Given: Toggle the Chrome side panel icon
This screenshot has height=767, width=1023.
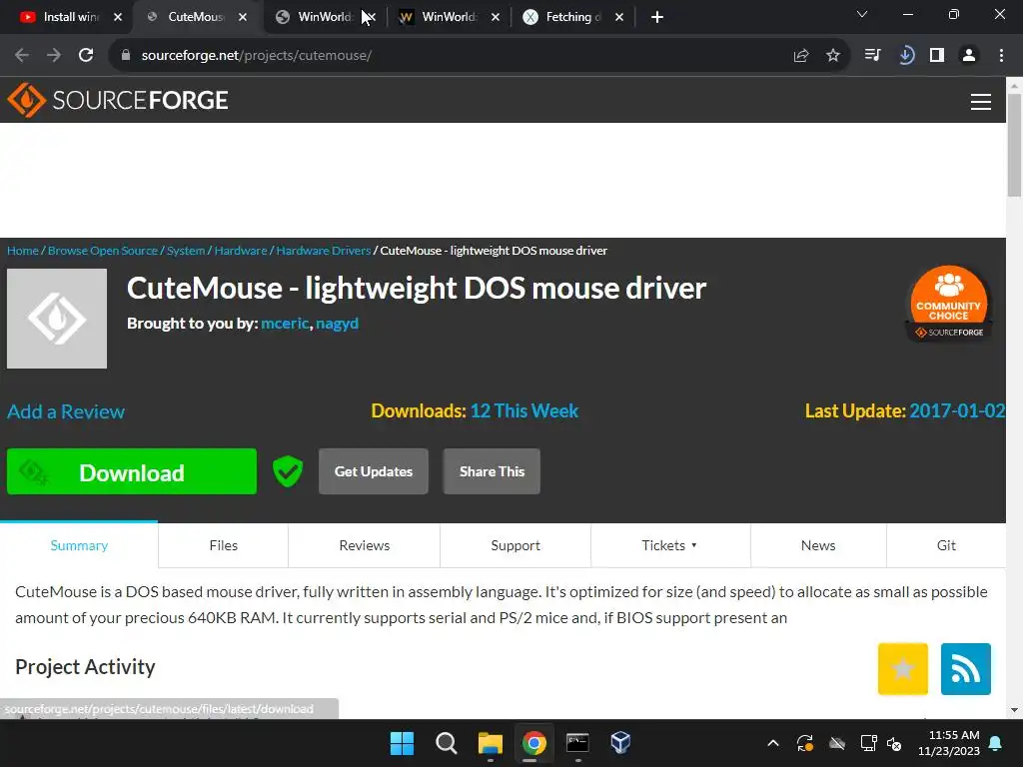Looking at the screenshot, I should tap(937, 56).
